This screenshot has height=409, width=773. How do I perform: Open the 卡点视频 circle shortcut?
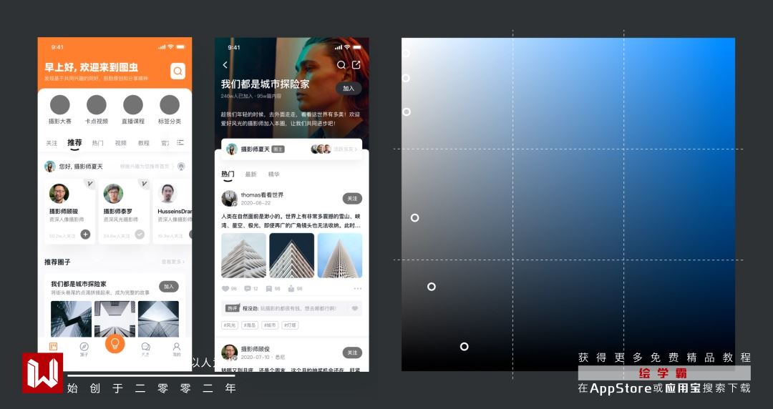[x=97, y=105]
